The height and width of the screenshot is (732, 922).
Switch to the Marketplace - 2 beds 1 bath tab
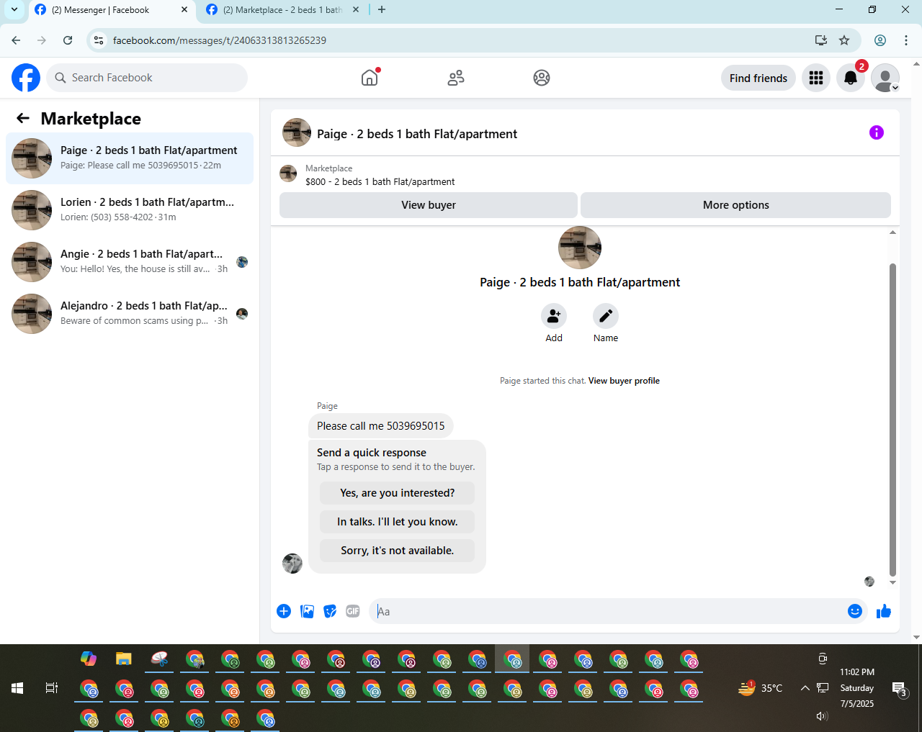[282, 10]
